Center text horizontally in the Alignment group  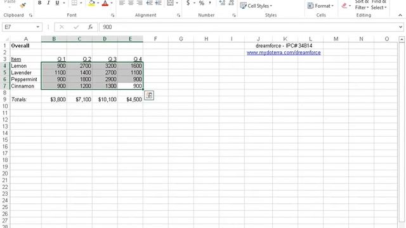click(x=131, y=3)
